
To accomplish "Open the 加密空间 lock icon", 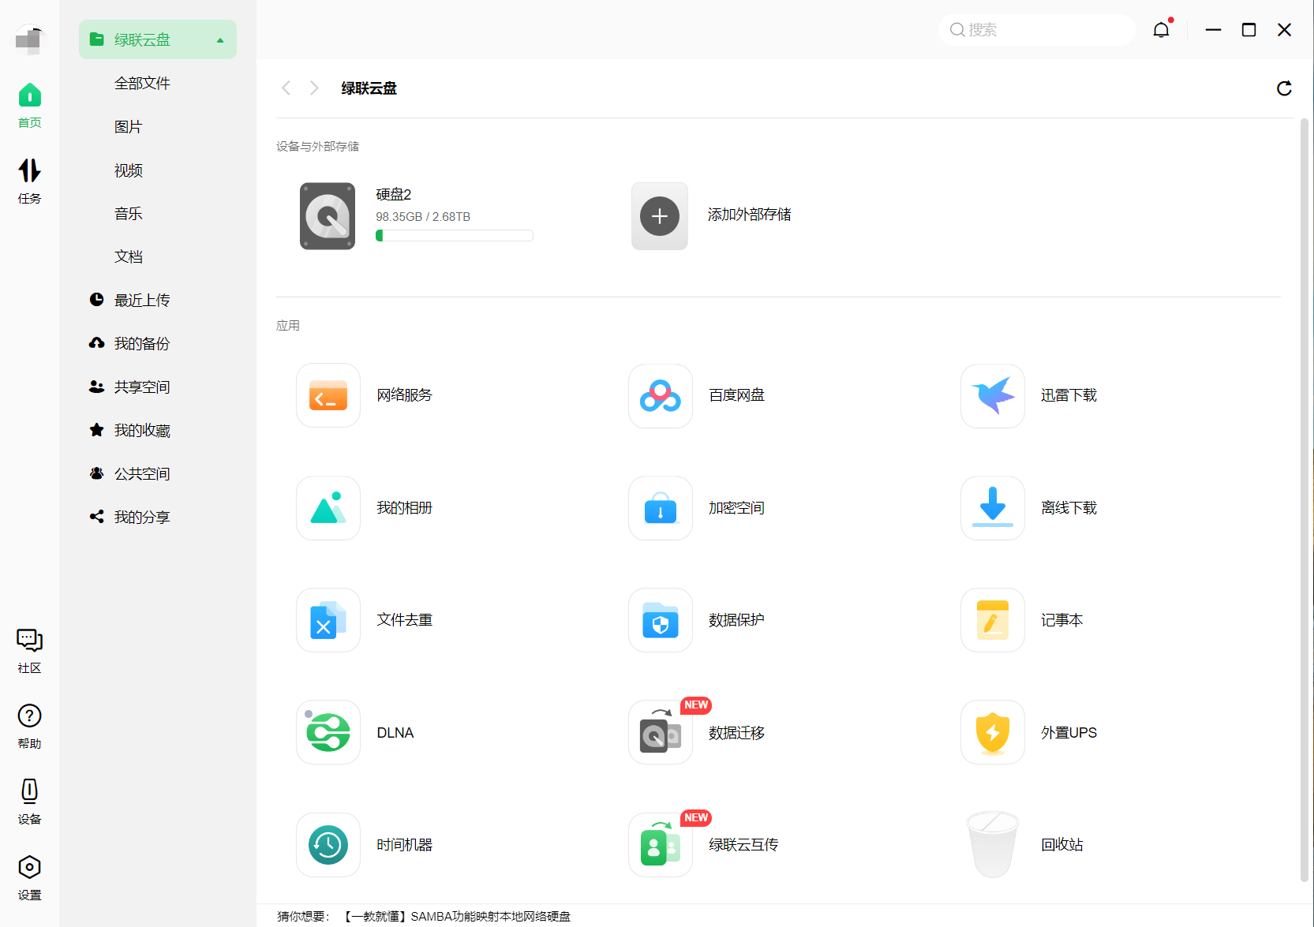I will (x=661, y=508).
